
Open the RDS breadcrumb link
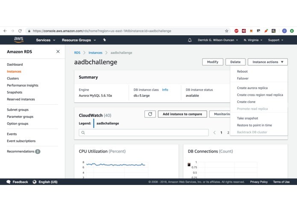pos(77,53)
